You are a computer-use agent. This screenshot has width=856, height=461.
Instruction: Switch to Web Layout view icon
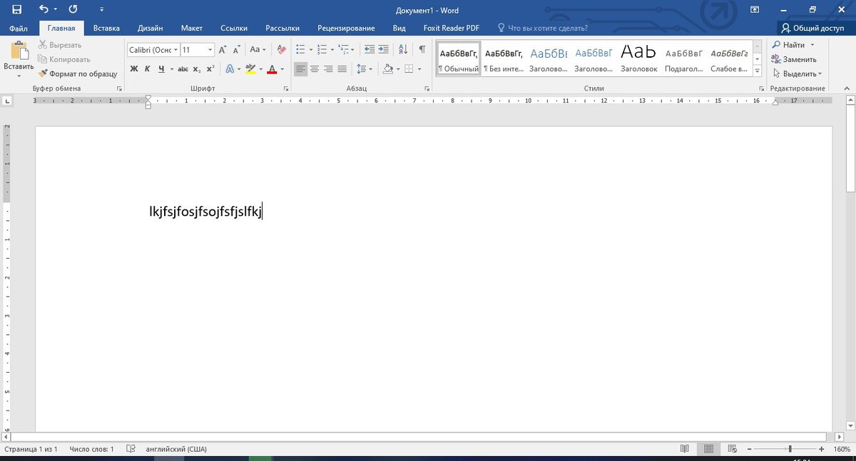(x=732, y=449)
